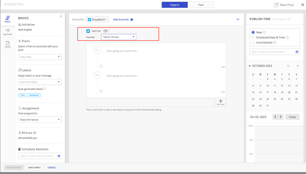Click the New Post compose icon
Viewport: 306px width, 174px height.
click(276, 5)
